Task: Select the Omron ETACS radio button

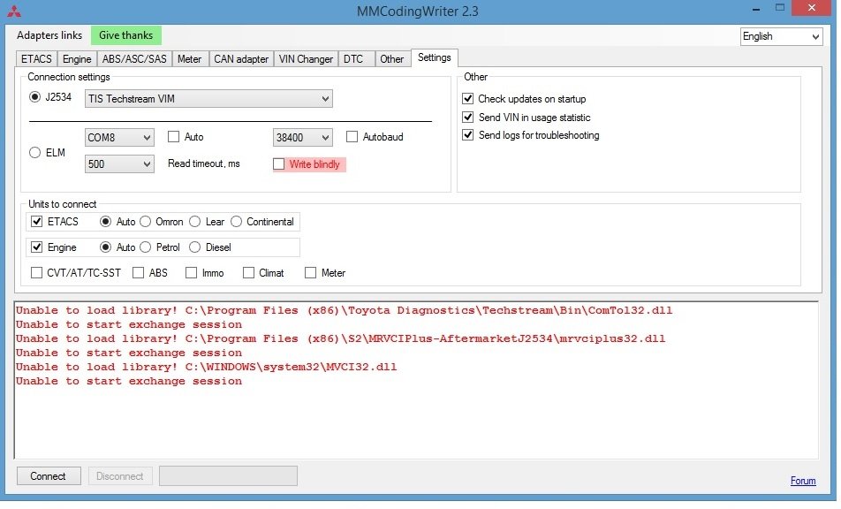Action: point(146,222)
